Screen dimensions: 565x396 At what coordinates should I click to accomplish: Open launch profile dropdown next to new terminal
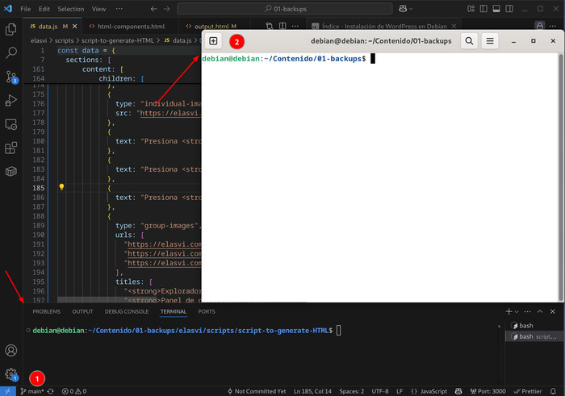[x=517, y=312]
